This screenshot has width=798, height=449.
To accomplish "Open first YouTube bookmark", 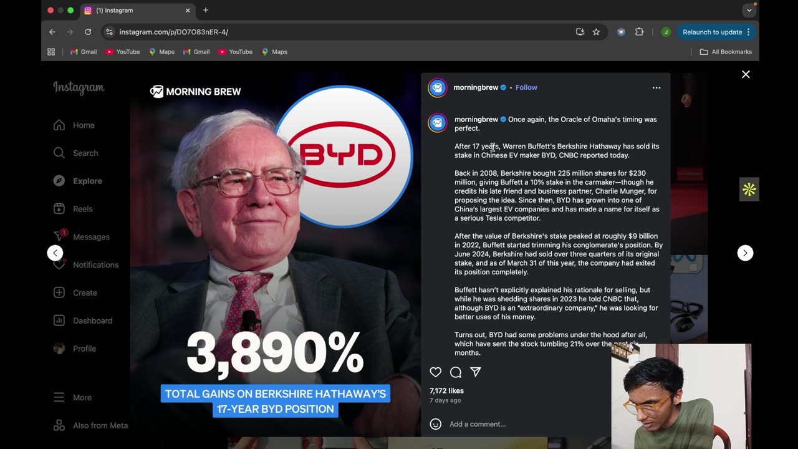I will (x=123, y=52).
